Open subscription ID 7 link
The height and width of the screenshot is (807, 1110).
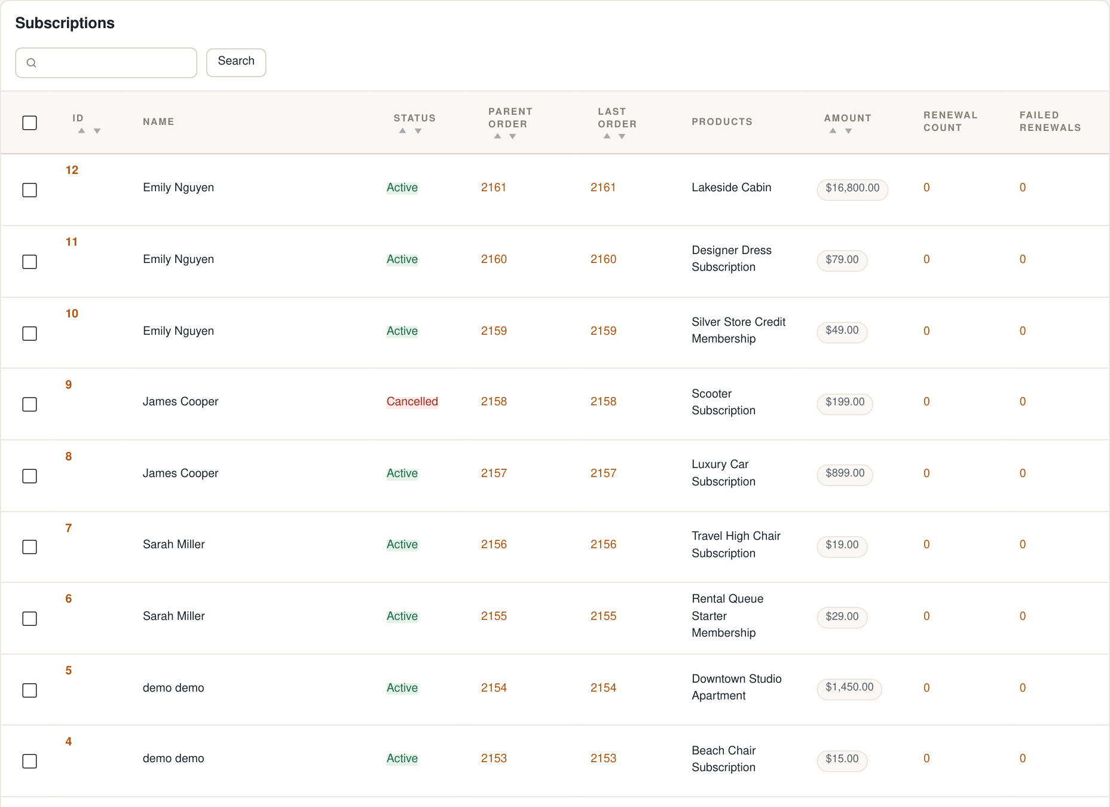pos(69,528)
